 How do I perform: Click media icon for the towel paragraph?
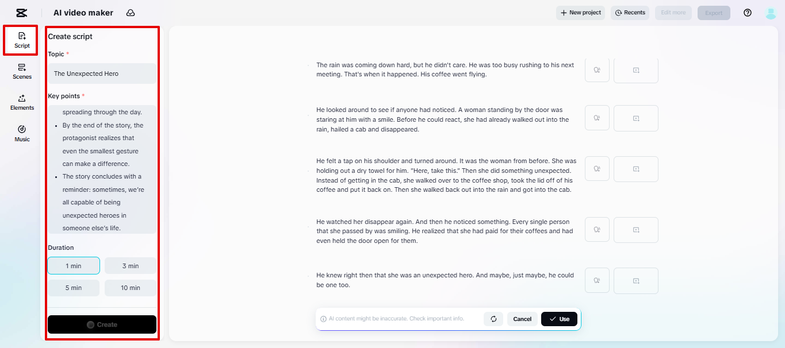pyautogui.click(x=636, y=169)
